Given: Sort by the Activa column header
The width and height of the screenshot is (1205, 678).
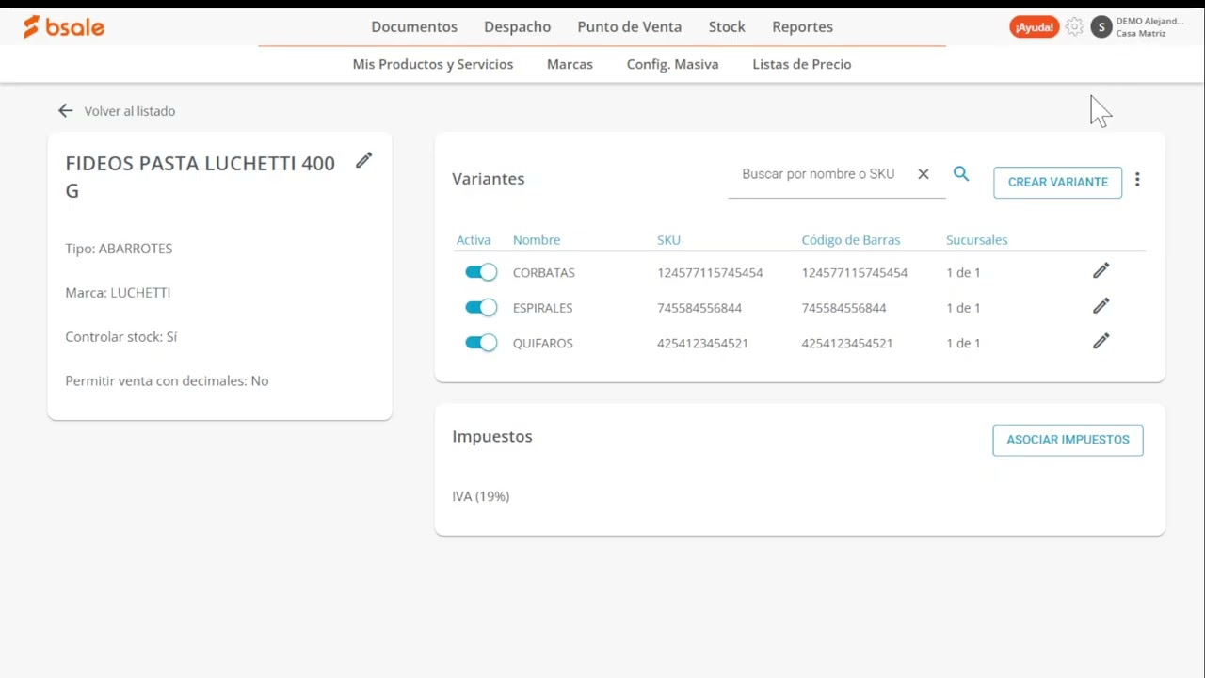Looking at the screenshot, I should (474, 240).
